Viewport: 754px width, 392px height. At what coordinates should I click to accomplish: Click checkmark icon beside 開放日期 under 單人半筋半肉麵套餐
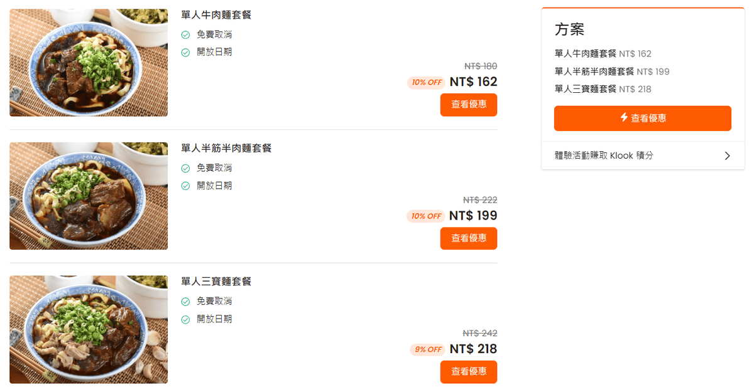[x=185, y=186]
